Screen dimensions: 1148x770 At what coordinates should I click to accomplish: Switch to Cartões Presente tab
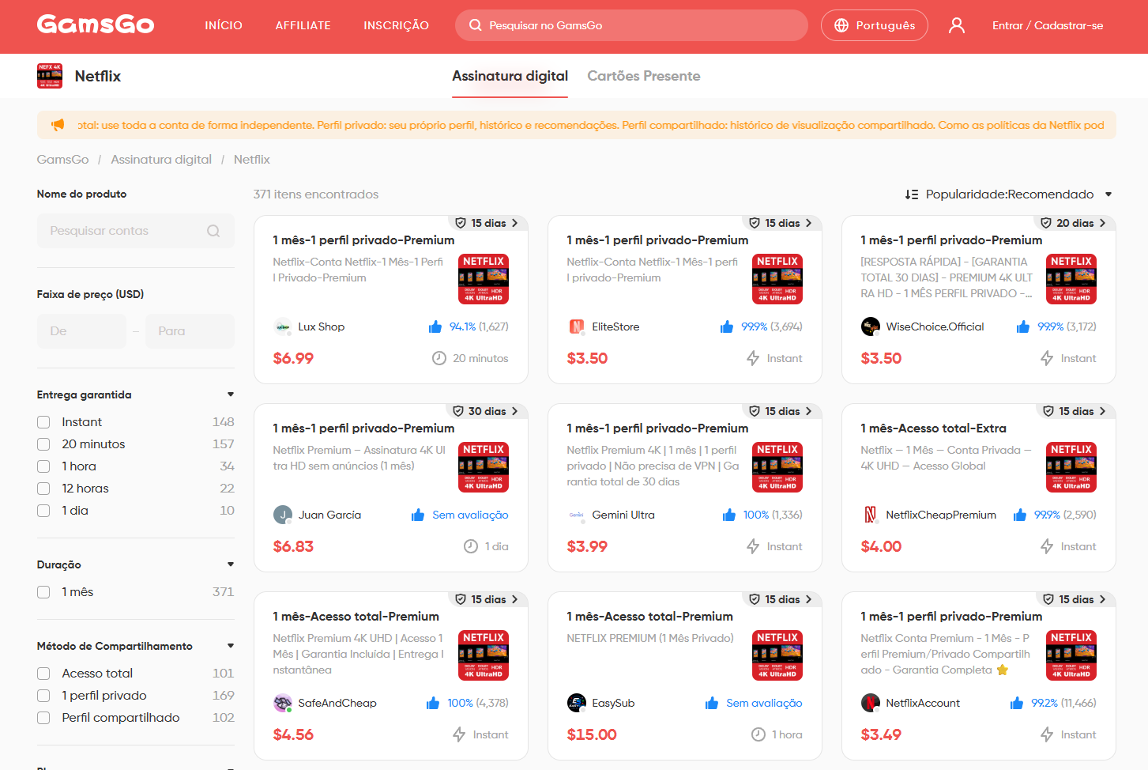pos(644,76)
